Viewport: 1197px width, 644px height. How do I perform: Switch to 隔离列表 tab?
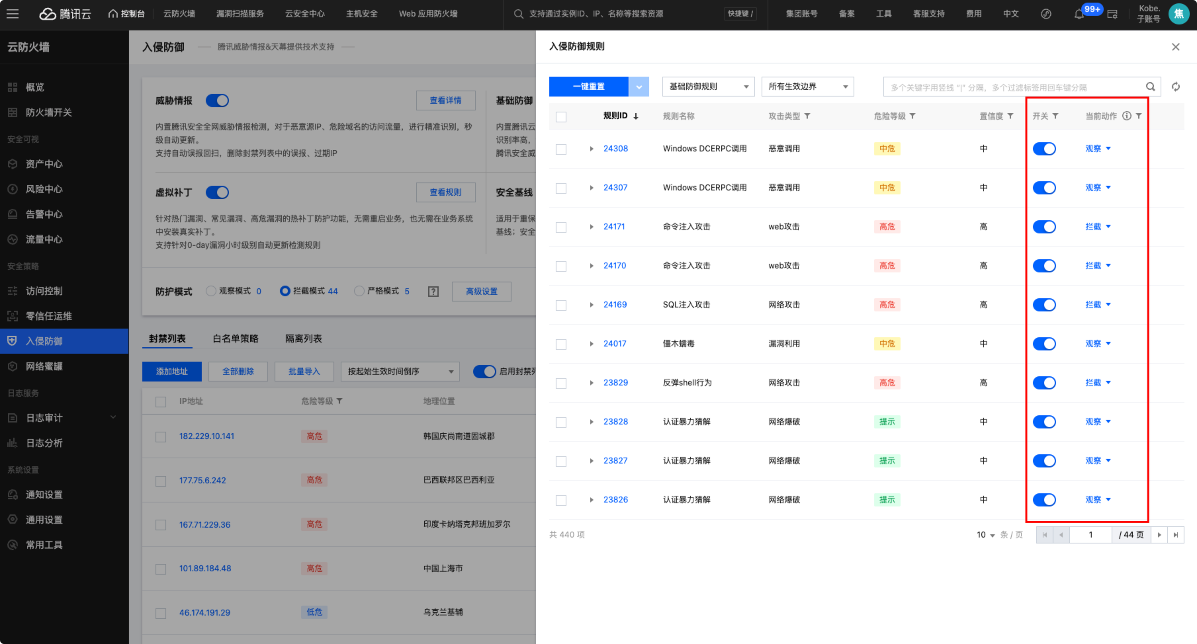click(x=304, y=339)
